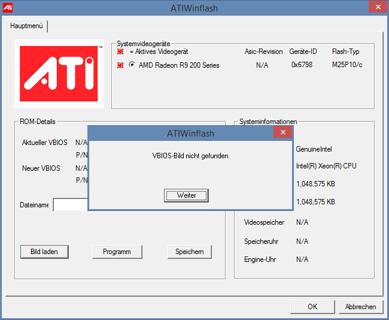Image resolution: width=389 pixels, height=320 pixels.
Task: Close the VBIOS-Bild nicht gefunden dialog
Action: pyautogui.click(x=283, y=132)
